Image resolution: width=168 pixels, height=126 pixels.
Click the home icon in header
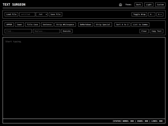coord(120,5)
